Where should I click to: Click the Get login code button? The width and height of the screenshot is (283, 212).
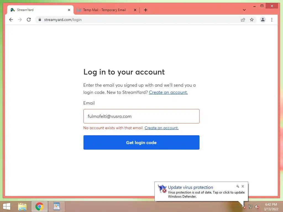[x=141, y=142]
